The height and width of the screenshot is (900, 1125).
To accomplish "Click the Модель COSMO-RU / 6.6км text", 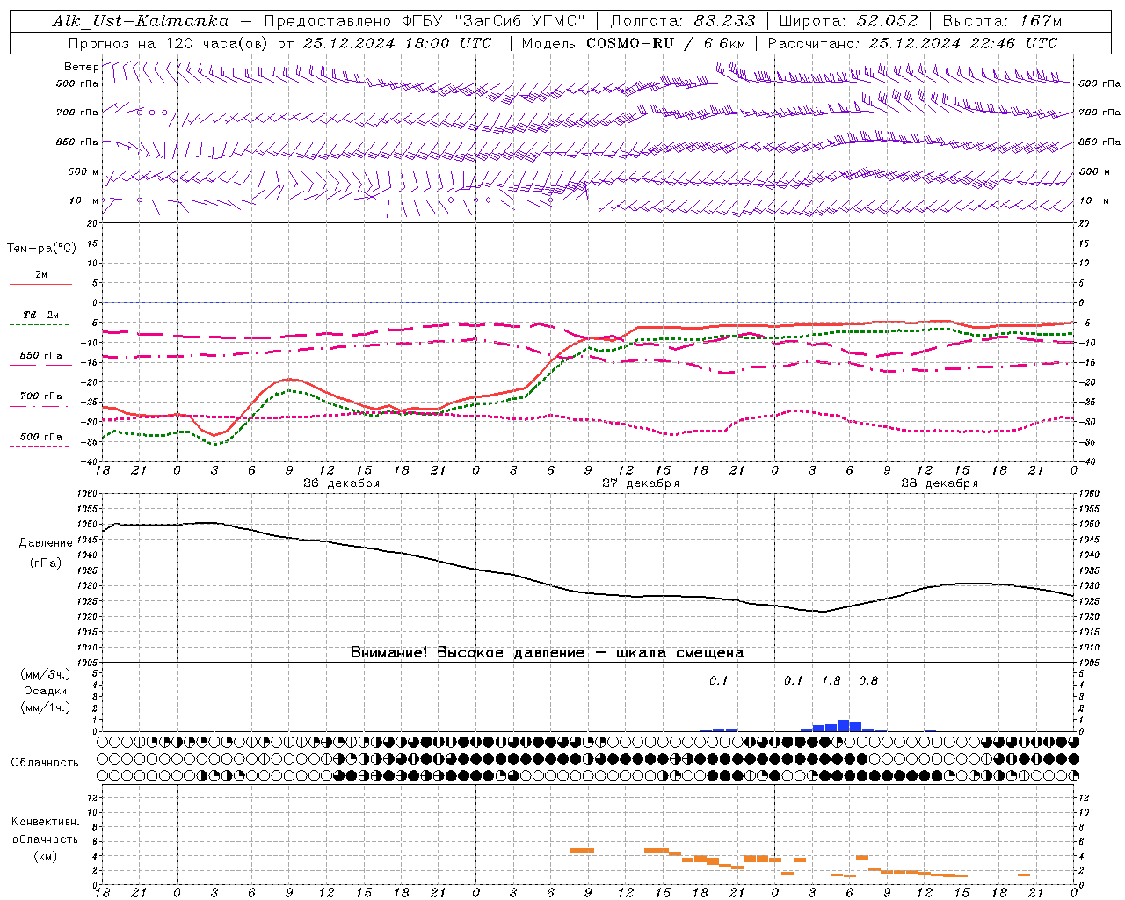I will (633, 43).
